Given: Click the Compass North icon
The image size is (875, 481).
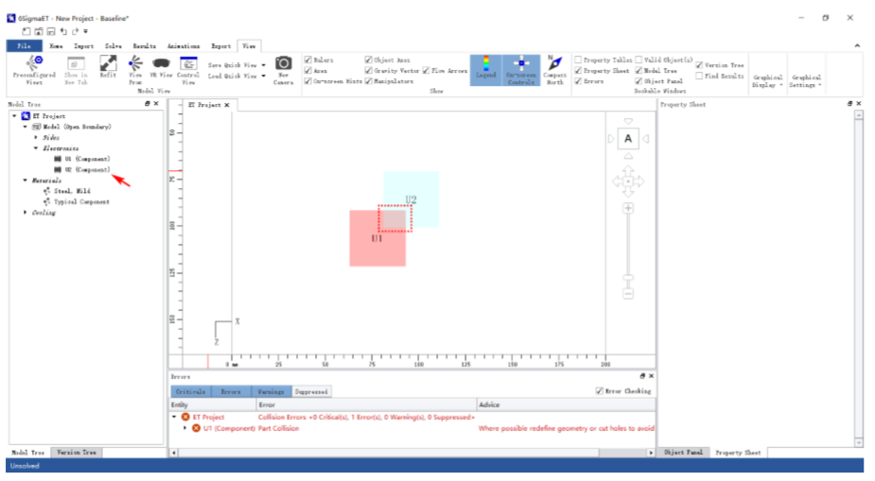Looking at the screenshot, I should tap(555, 64).
